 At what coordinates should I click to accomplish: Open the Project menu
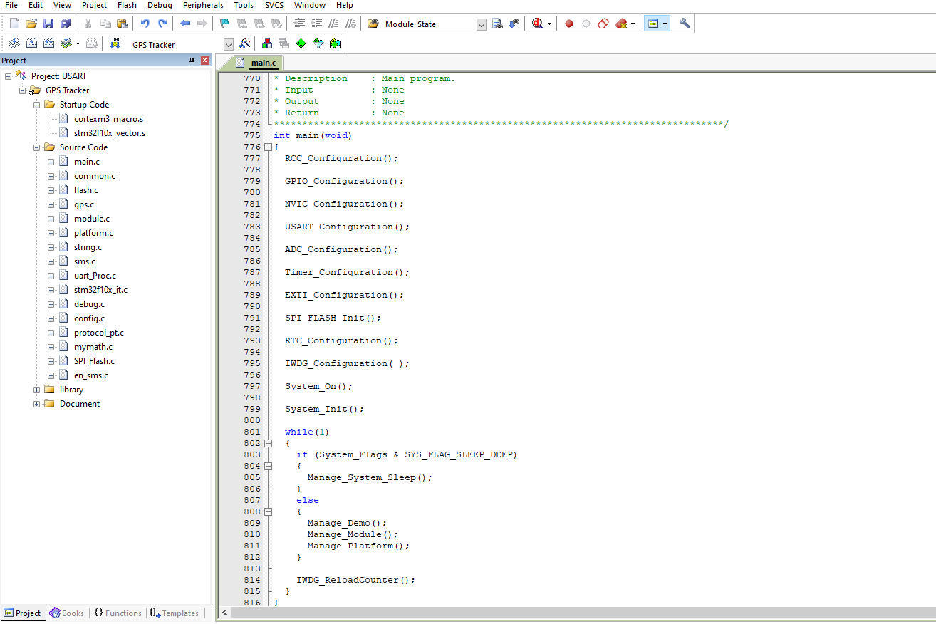point(94,5)
